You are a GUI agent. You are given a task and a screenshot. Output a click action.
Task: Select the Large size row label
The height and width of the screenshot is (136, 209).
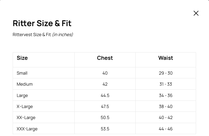pos(22,96)
